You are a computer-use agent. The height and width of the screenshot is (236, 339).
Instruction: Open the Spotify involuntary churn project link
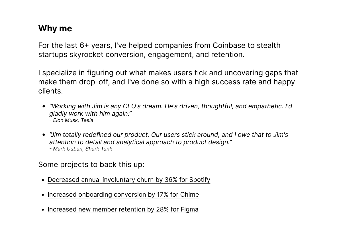[x=129, y=180]
